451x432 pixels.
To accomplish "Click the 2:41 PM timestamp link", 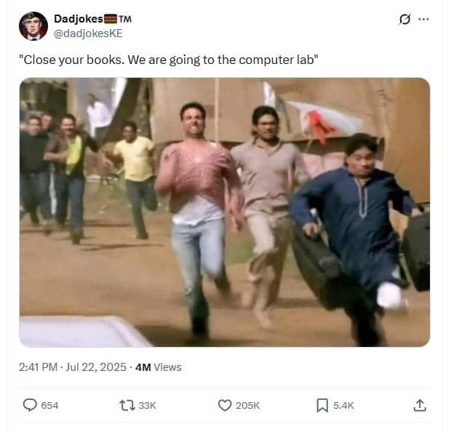I will (38, 367).
